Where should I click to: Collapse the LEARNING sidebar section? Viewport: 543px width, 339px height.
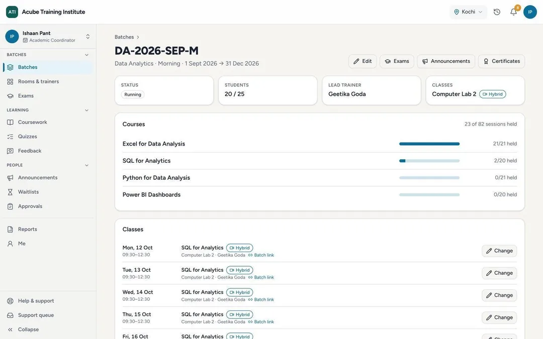click(x=86, y=110)
